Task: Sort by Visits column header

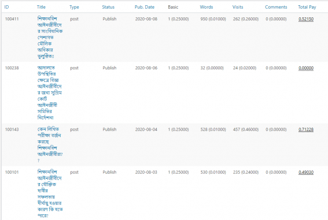Action: 238,7
